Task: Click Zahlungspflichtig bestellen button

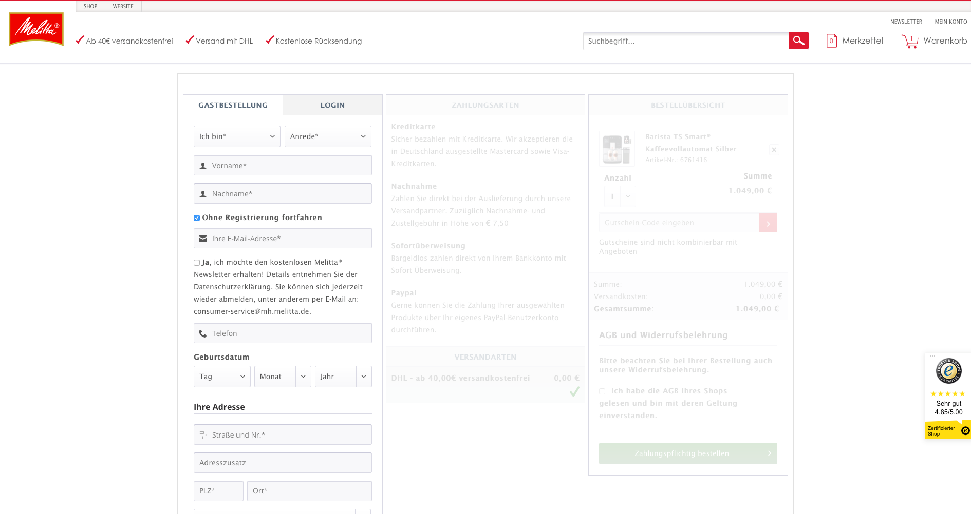Action: [688, 453]
